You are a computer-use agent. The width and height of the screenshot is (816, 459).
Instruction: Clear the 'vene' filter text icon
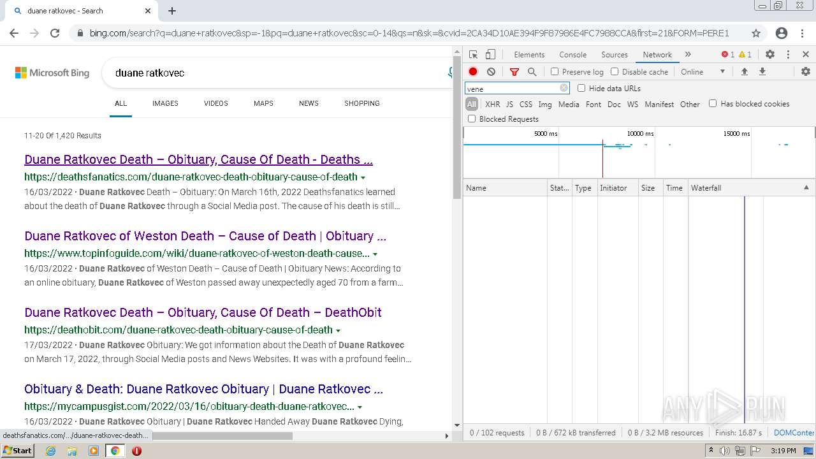(x=564, y=89)
